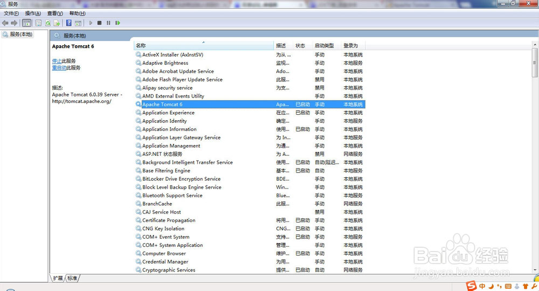This screenshot has height=291, width=539.
Task: Sort by the 名称 column header
Action: (x=204, y=45)
